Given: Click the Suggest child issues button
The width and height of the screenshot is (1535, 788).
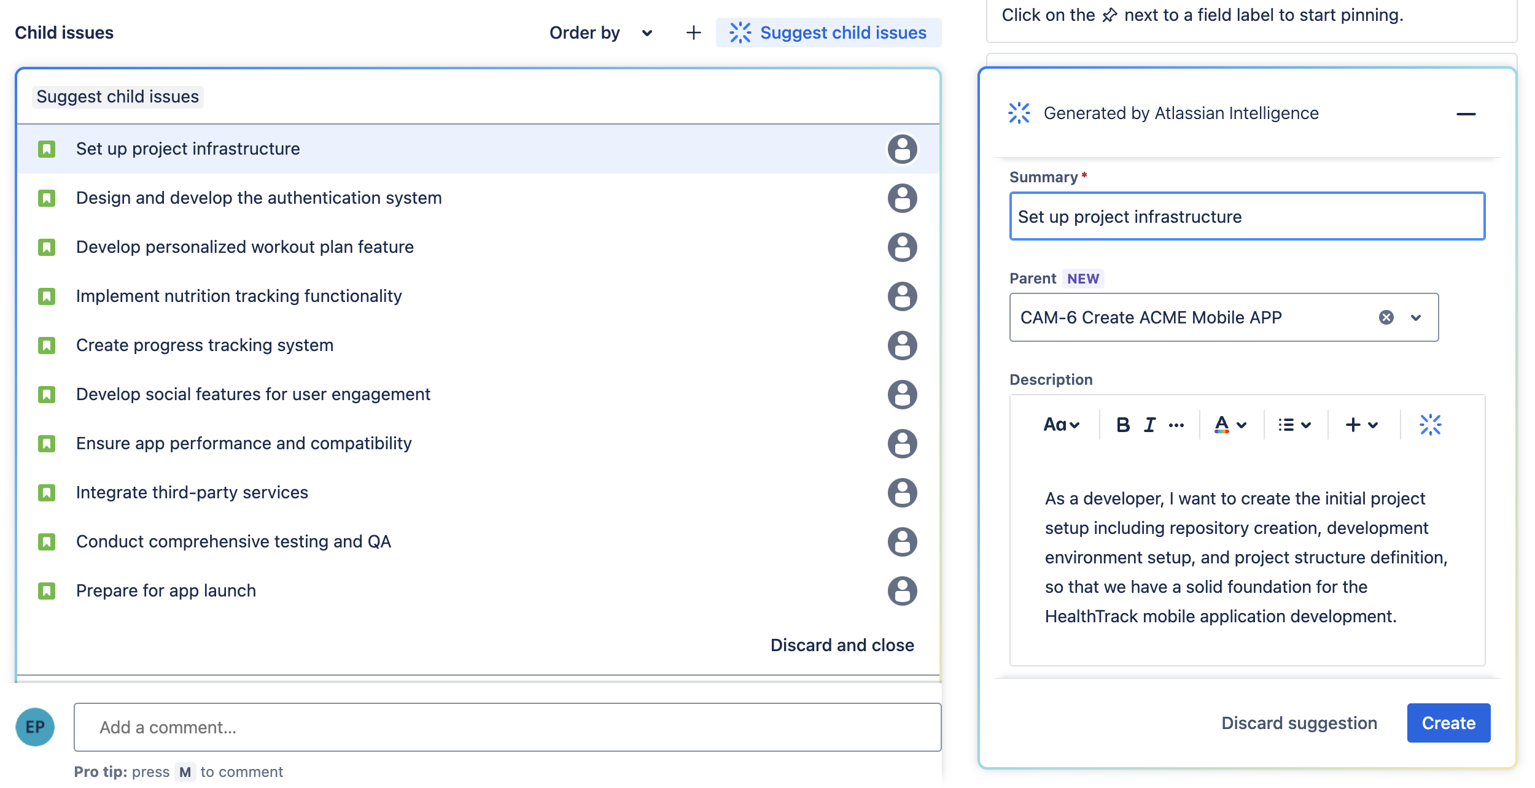Looking at the screenshot, I should (828, 33).
